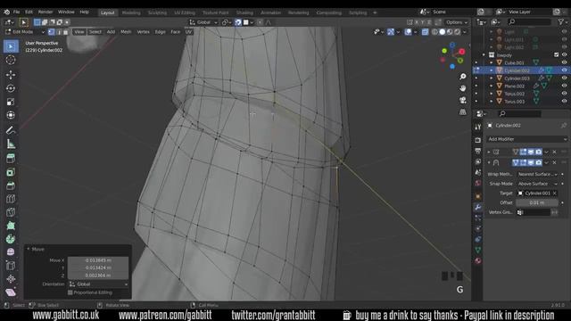Select the Smooth vertices tool
Screen dimensions: 571x321
[11, 251]
